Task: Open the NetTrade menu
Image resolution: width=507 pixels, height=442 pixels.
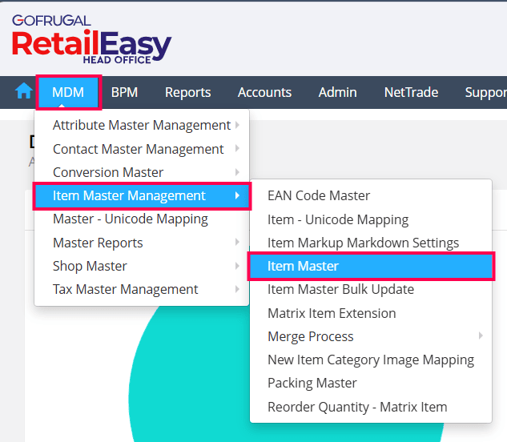Action: coord(411,92)
